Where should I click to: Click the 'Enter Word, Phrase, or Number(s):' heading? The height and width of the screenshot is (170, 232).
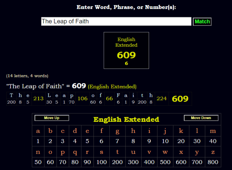pyautogui.click(x=126, y=7)
